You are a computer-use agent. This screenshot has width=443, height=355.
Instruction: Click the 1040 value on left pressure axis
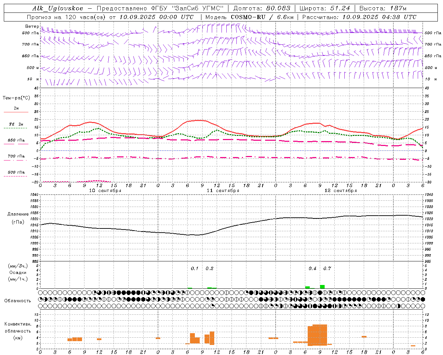[x=34, y=195]
